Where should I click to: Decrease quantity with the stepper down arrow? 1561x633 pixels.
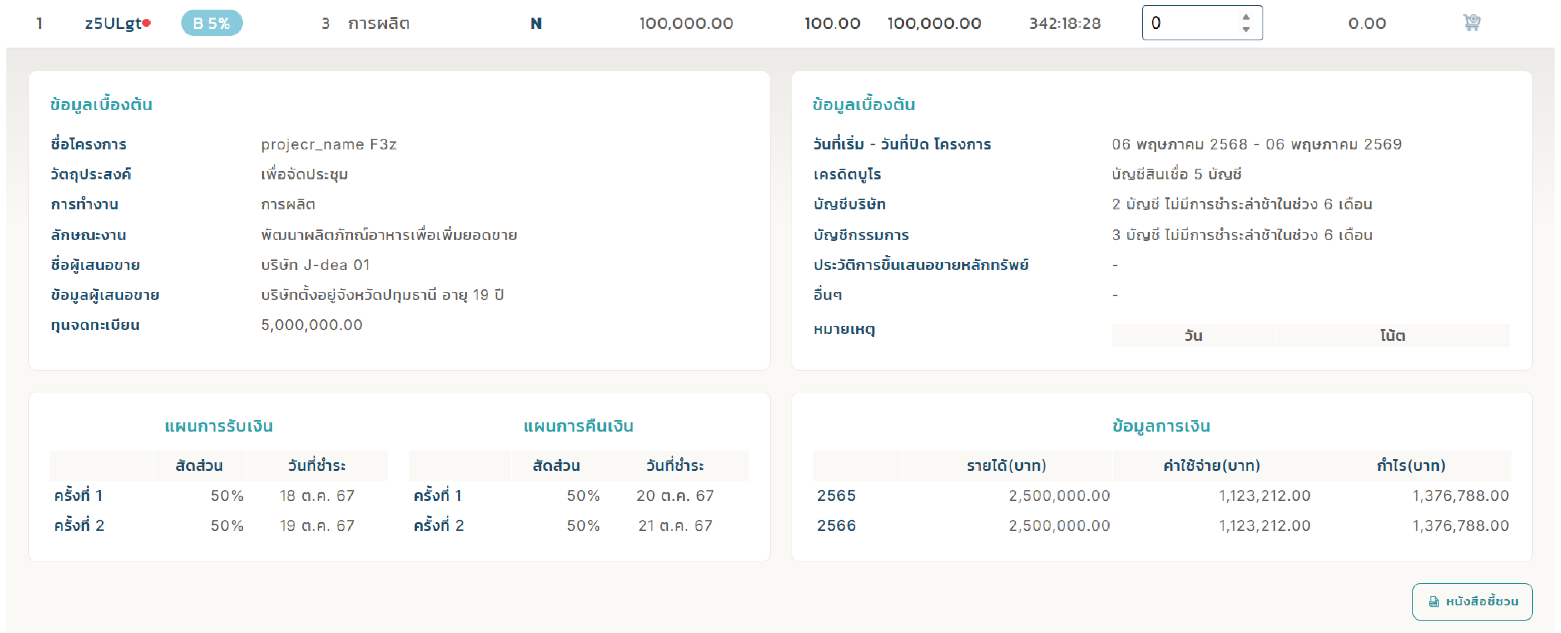point(1246,29)
